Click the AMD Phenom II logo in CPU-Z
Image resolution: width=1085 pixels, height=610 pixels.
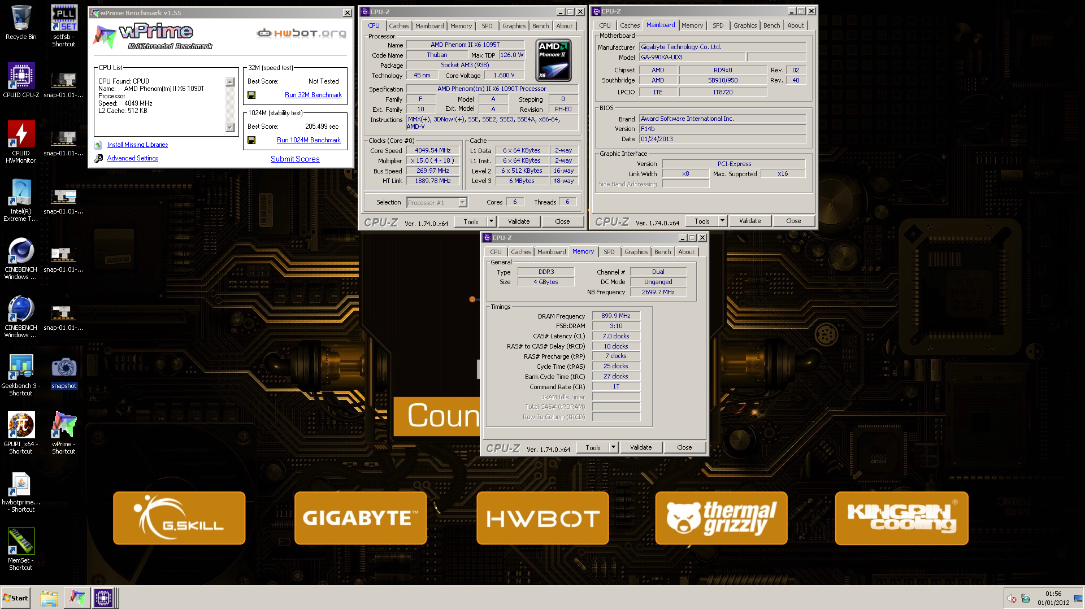pos(553,60)
